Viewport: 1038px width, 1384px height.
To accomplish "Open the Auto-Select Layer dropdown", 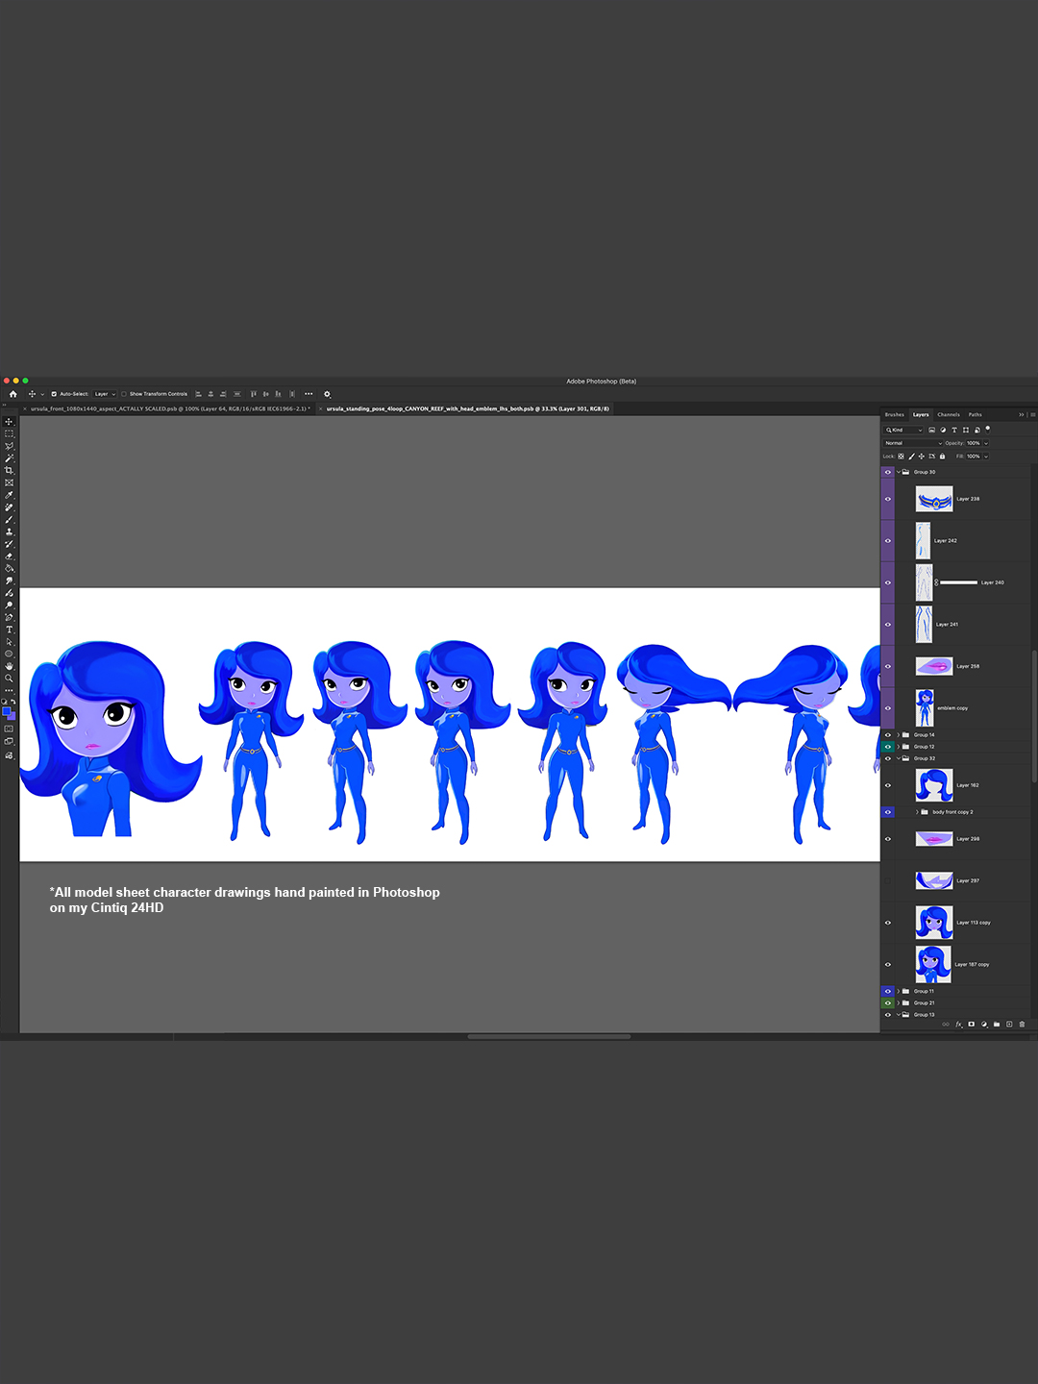I will coord(105,394).
